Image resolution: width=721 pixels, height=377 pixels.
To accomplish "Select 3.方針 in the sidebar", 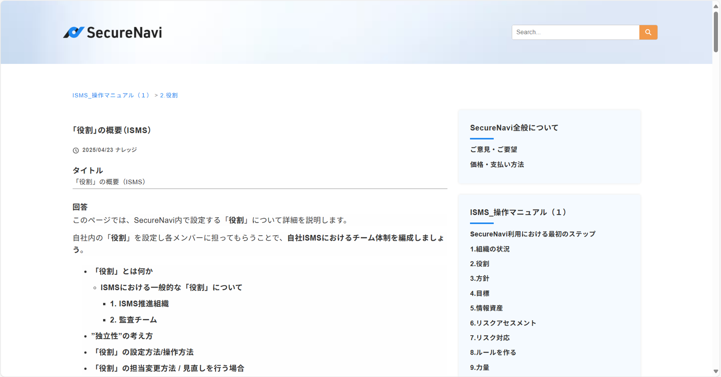I will tap(479, 278).
